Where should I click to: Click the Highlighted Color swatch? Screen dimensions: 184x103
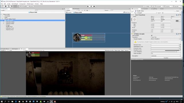[x=165, y=46]
